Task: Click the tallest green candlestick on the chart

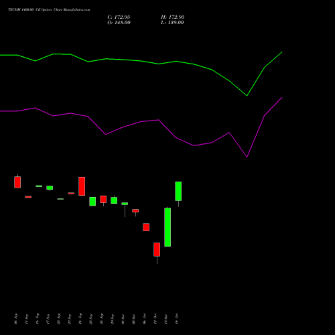Action: [167, 227]
